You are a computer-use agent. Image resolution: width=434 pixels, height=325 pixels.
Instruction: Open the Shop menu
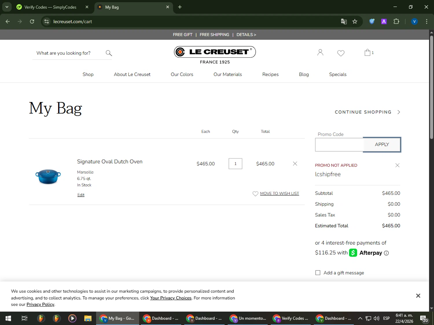[x=88, y=74]
